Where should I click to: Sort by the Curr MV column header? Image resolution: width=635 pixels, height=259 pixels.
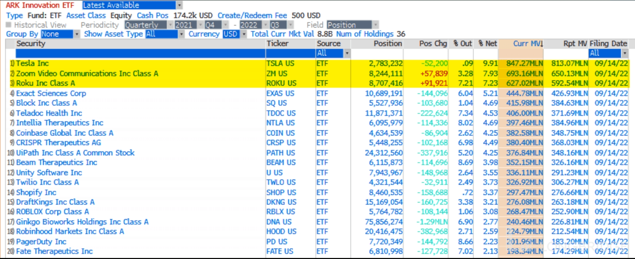tap(528, 44)
